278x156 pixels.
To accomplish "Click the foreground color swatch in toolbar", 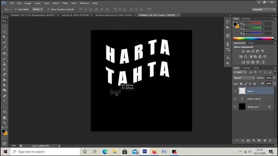I will [x=3, y=131].
